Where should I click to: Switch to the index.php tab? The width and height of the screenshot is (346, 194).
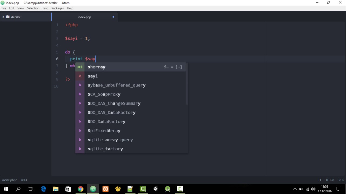(84, 17)
